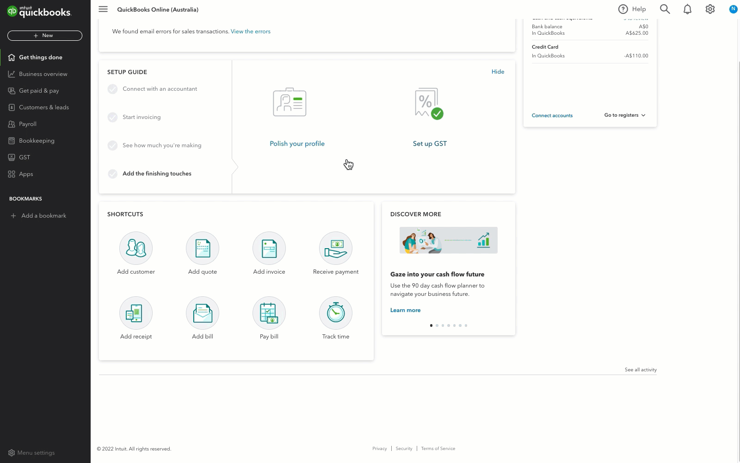Screen dimensions: 740x463
Task: Click the Add receipt shortcut icon
Action: 136,313
